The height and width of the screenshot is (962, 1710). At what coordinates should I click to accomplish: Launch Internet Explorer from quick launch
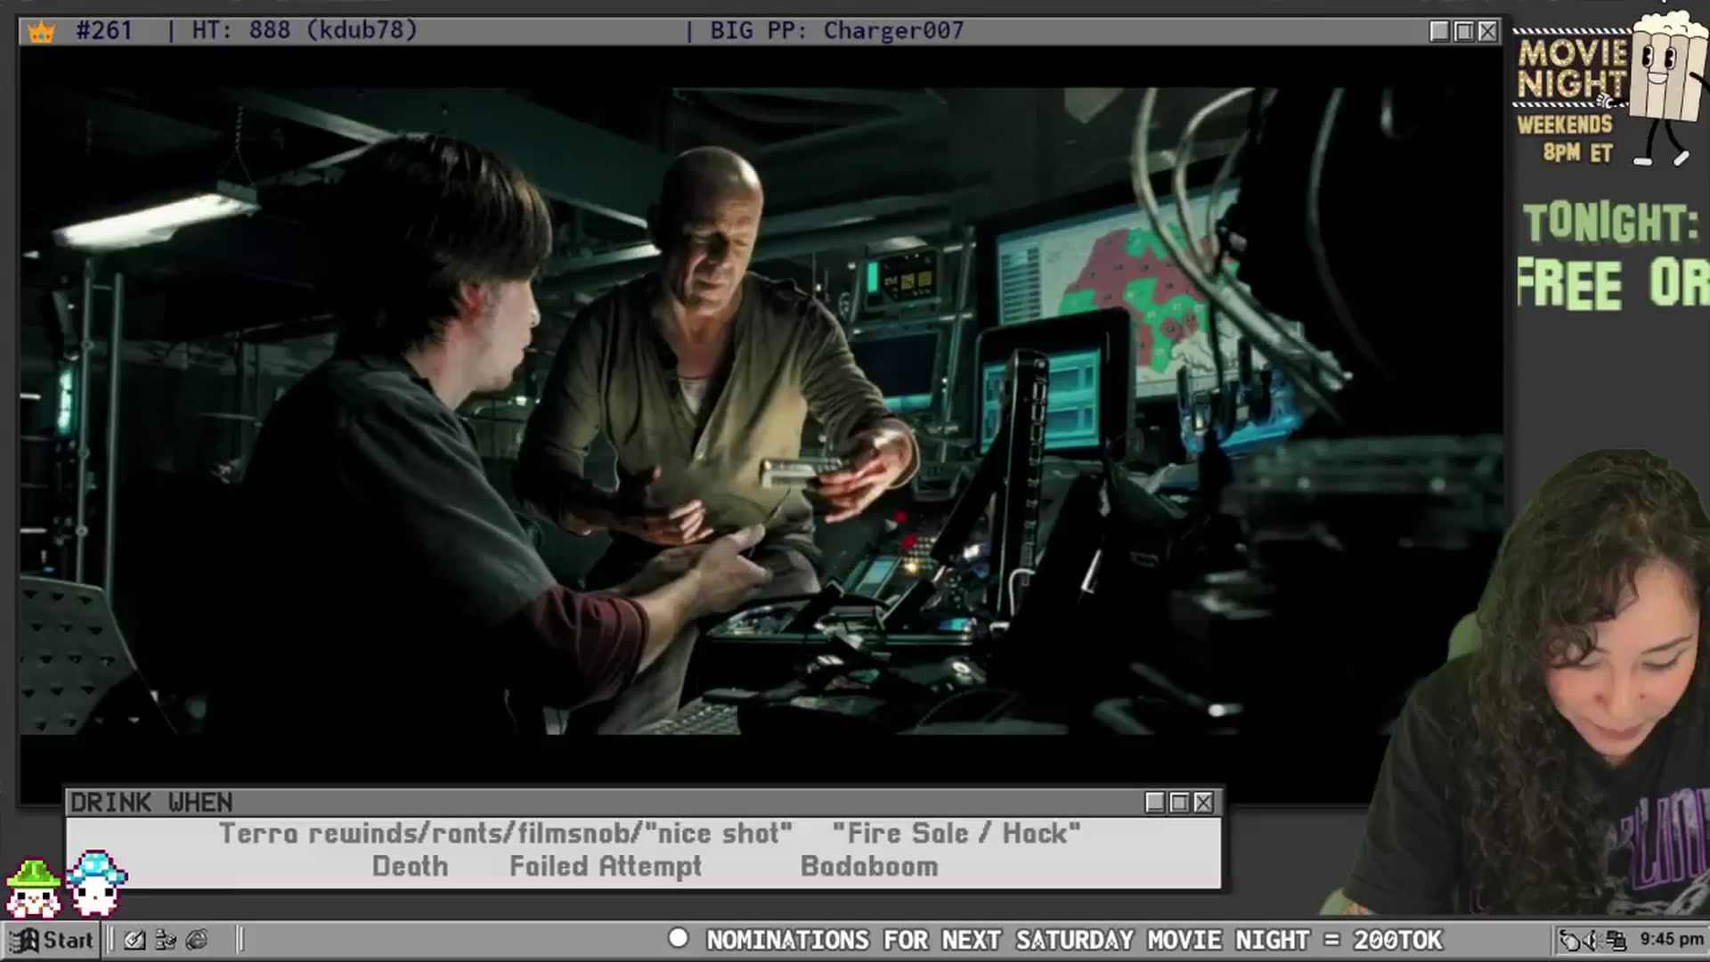[197, 940]
